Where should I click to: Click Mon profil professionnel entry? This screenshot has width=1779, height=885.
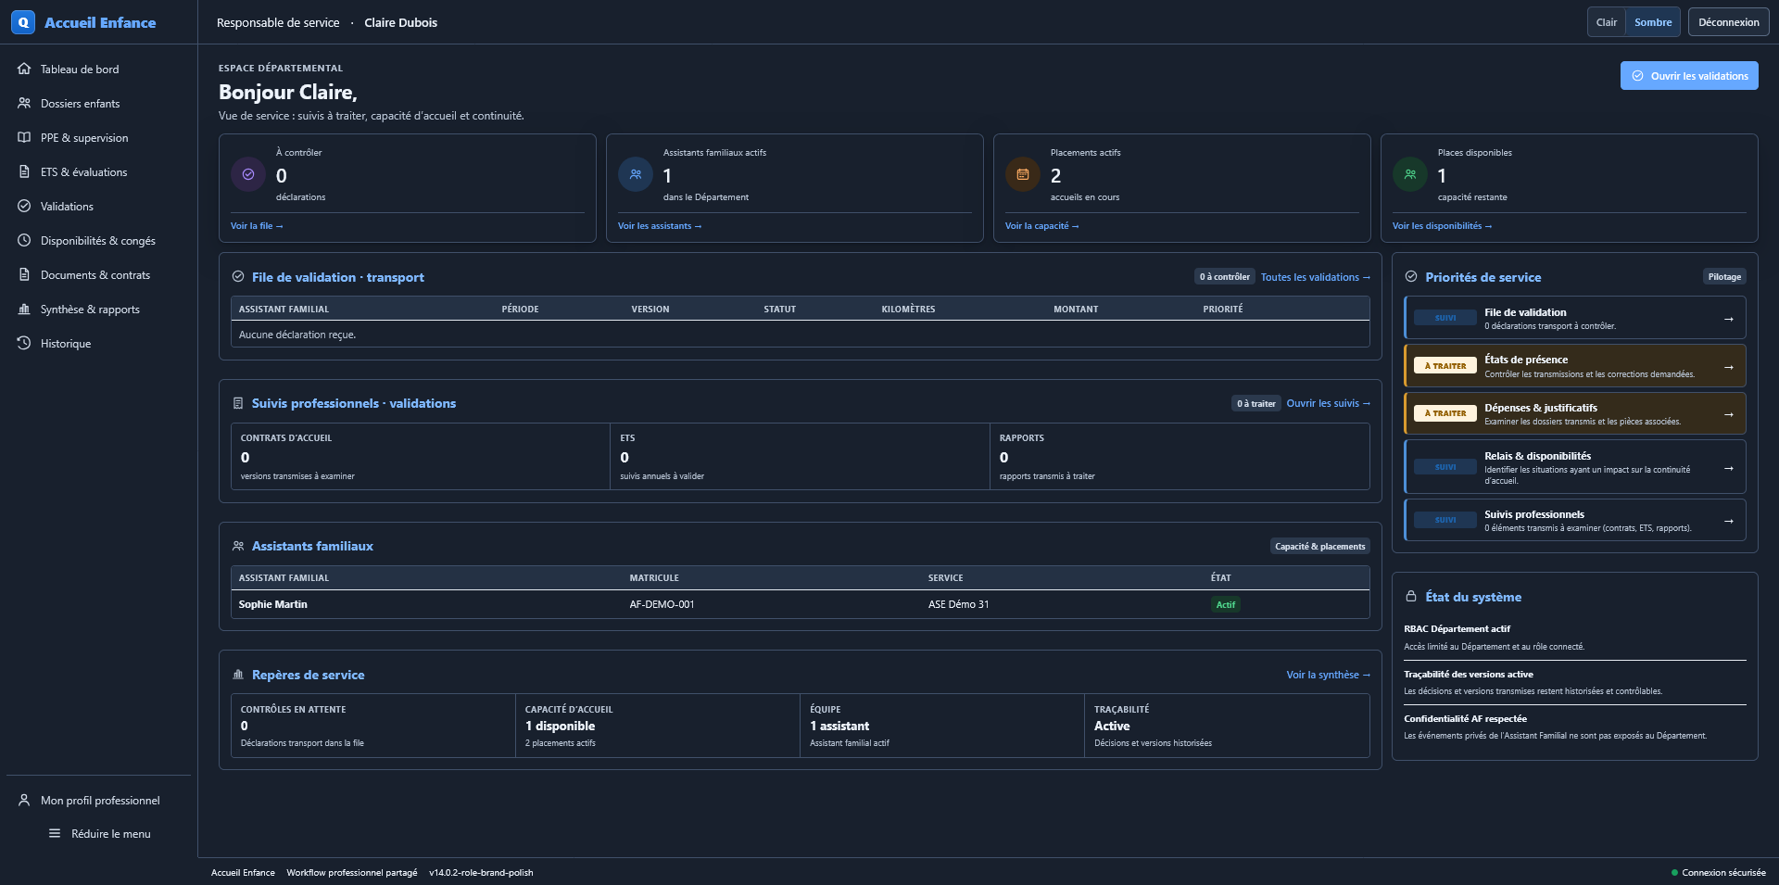click(x=99, y=800)
